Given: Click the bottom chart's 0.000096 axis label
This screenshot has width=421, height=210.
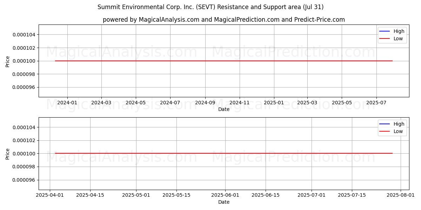Looking at the screenshot, I should [x=24, y=180].
